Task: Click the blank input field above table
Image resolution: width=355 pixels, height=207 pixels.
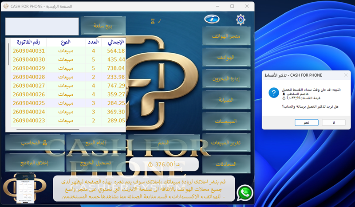Action: click(42, 27)
